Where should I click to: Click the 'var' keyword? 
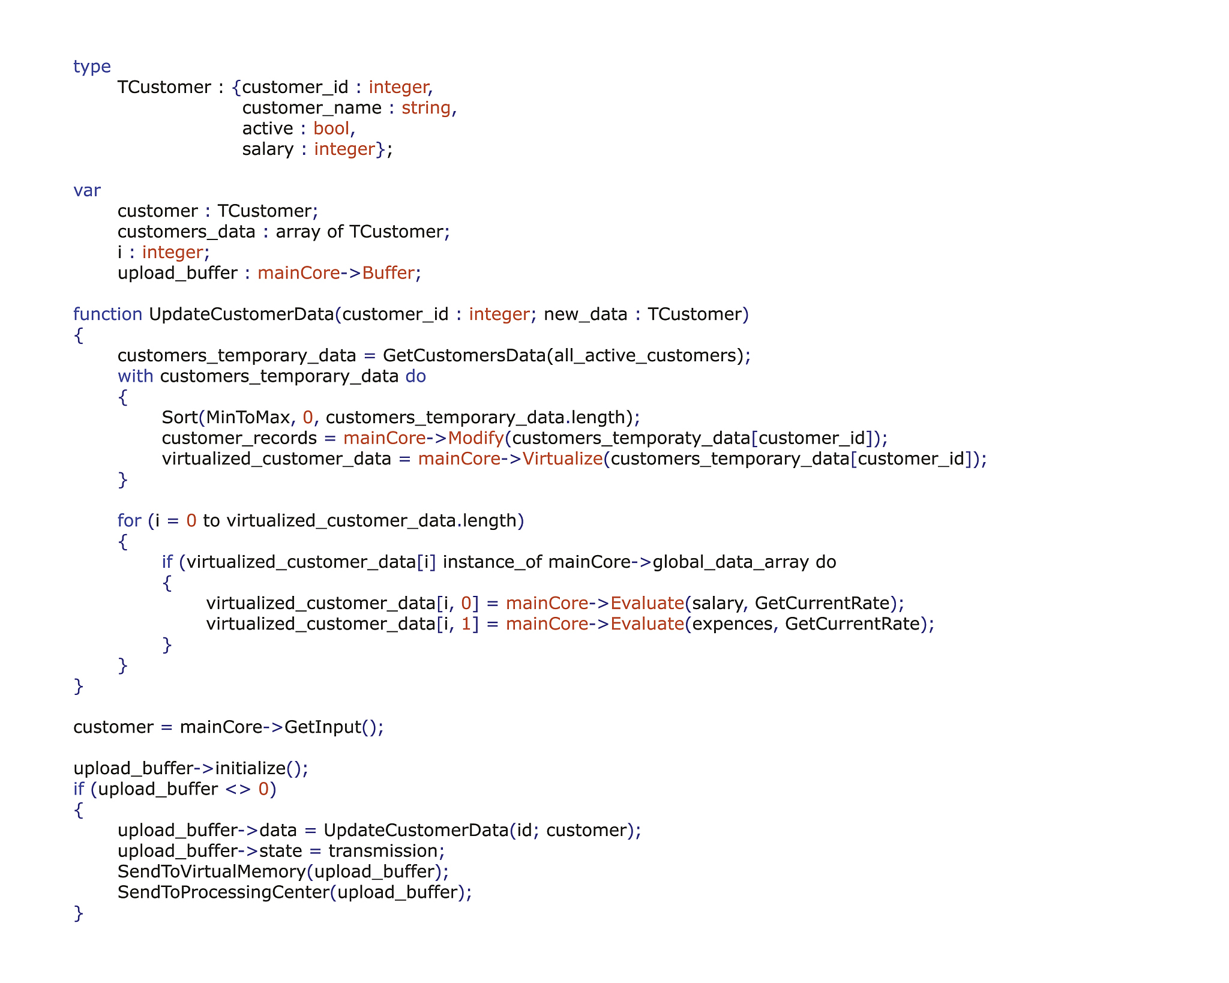87,190
